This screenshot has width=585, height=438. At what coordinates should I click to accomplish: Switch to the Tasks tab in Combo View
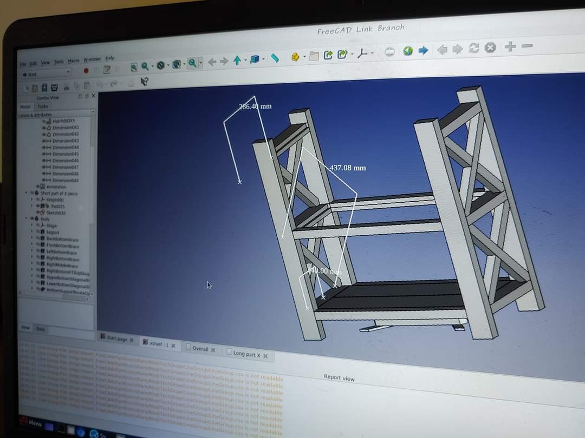tap(42, 107)
